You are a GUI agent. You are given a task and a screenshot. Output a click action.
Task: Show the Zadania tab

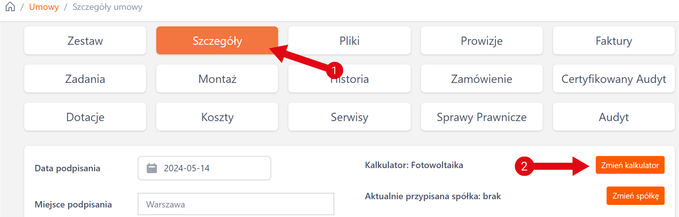coord(85,79)
